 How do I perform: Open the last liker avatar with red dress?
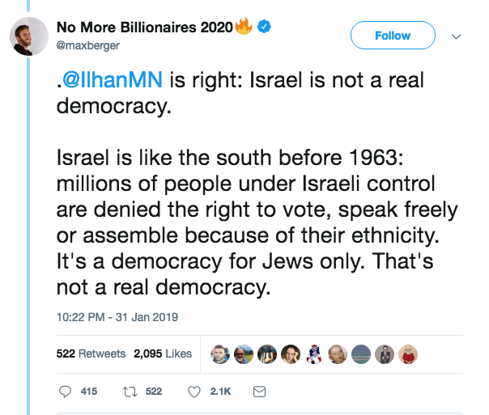point(408,354)
